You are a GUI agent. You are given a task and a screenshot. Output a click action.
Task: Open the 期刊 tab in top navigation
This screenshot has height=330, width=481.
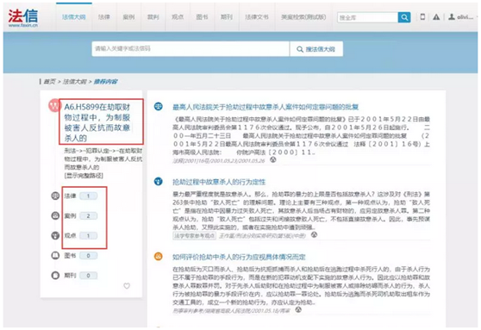tap(227, 17)
